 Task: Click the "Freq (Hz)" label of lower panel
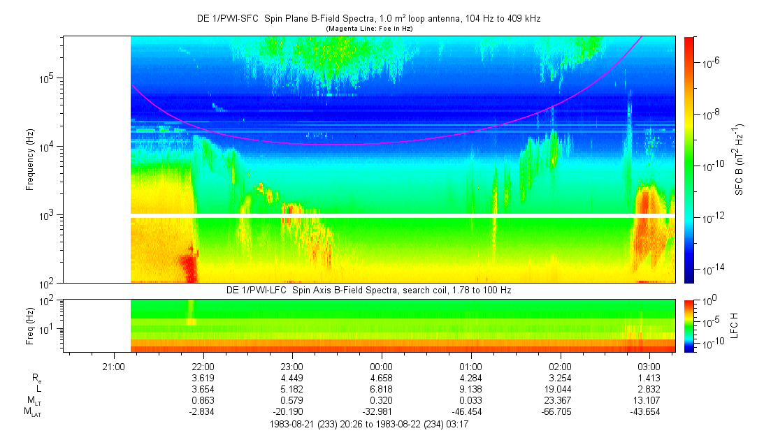(x=30, y=325)
